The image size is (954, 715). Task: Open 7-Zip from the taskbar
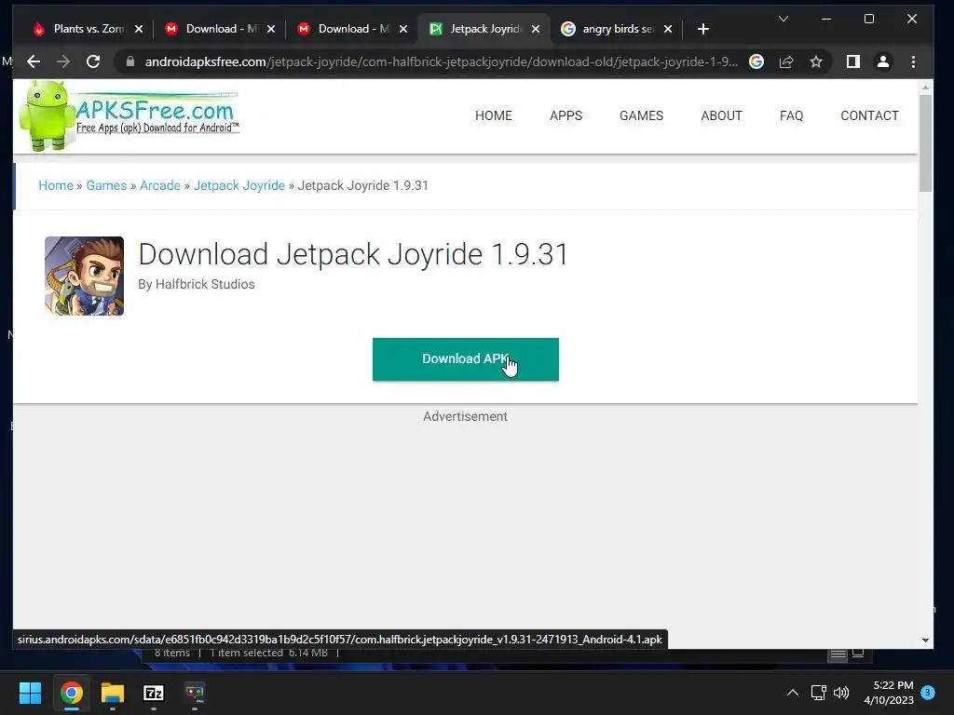pyautogui.click(x=154, y=693)
